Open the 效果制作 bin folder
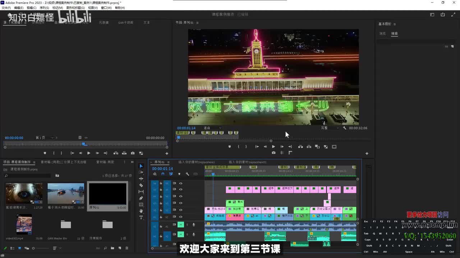Viewport: 460px width, 258px height. [x=107, y=225]
